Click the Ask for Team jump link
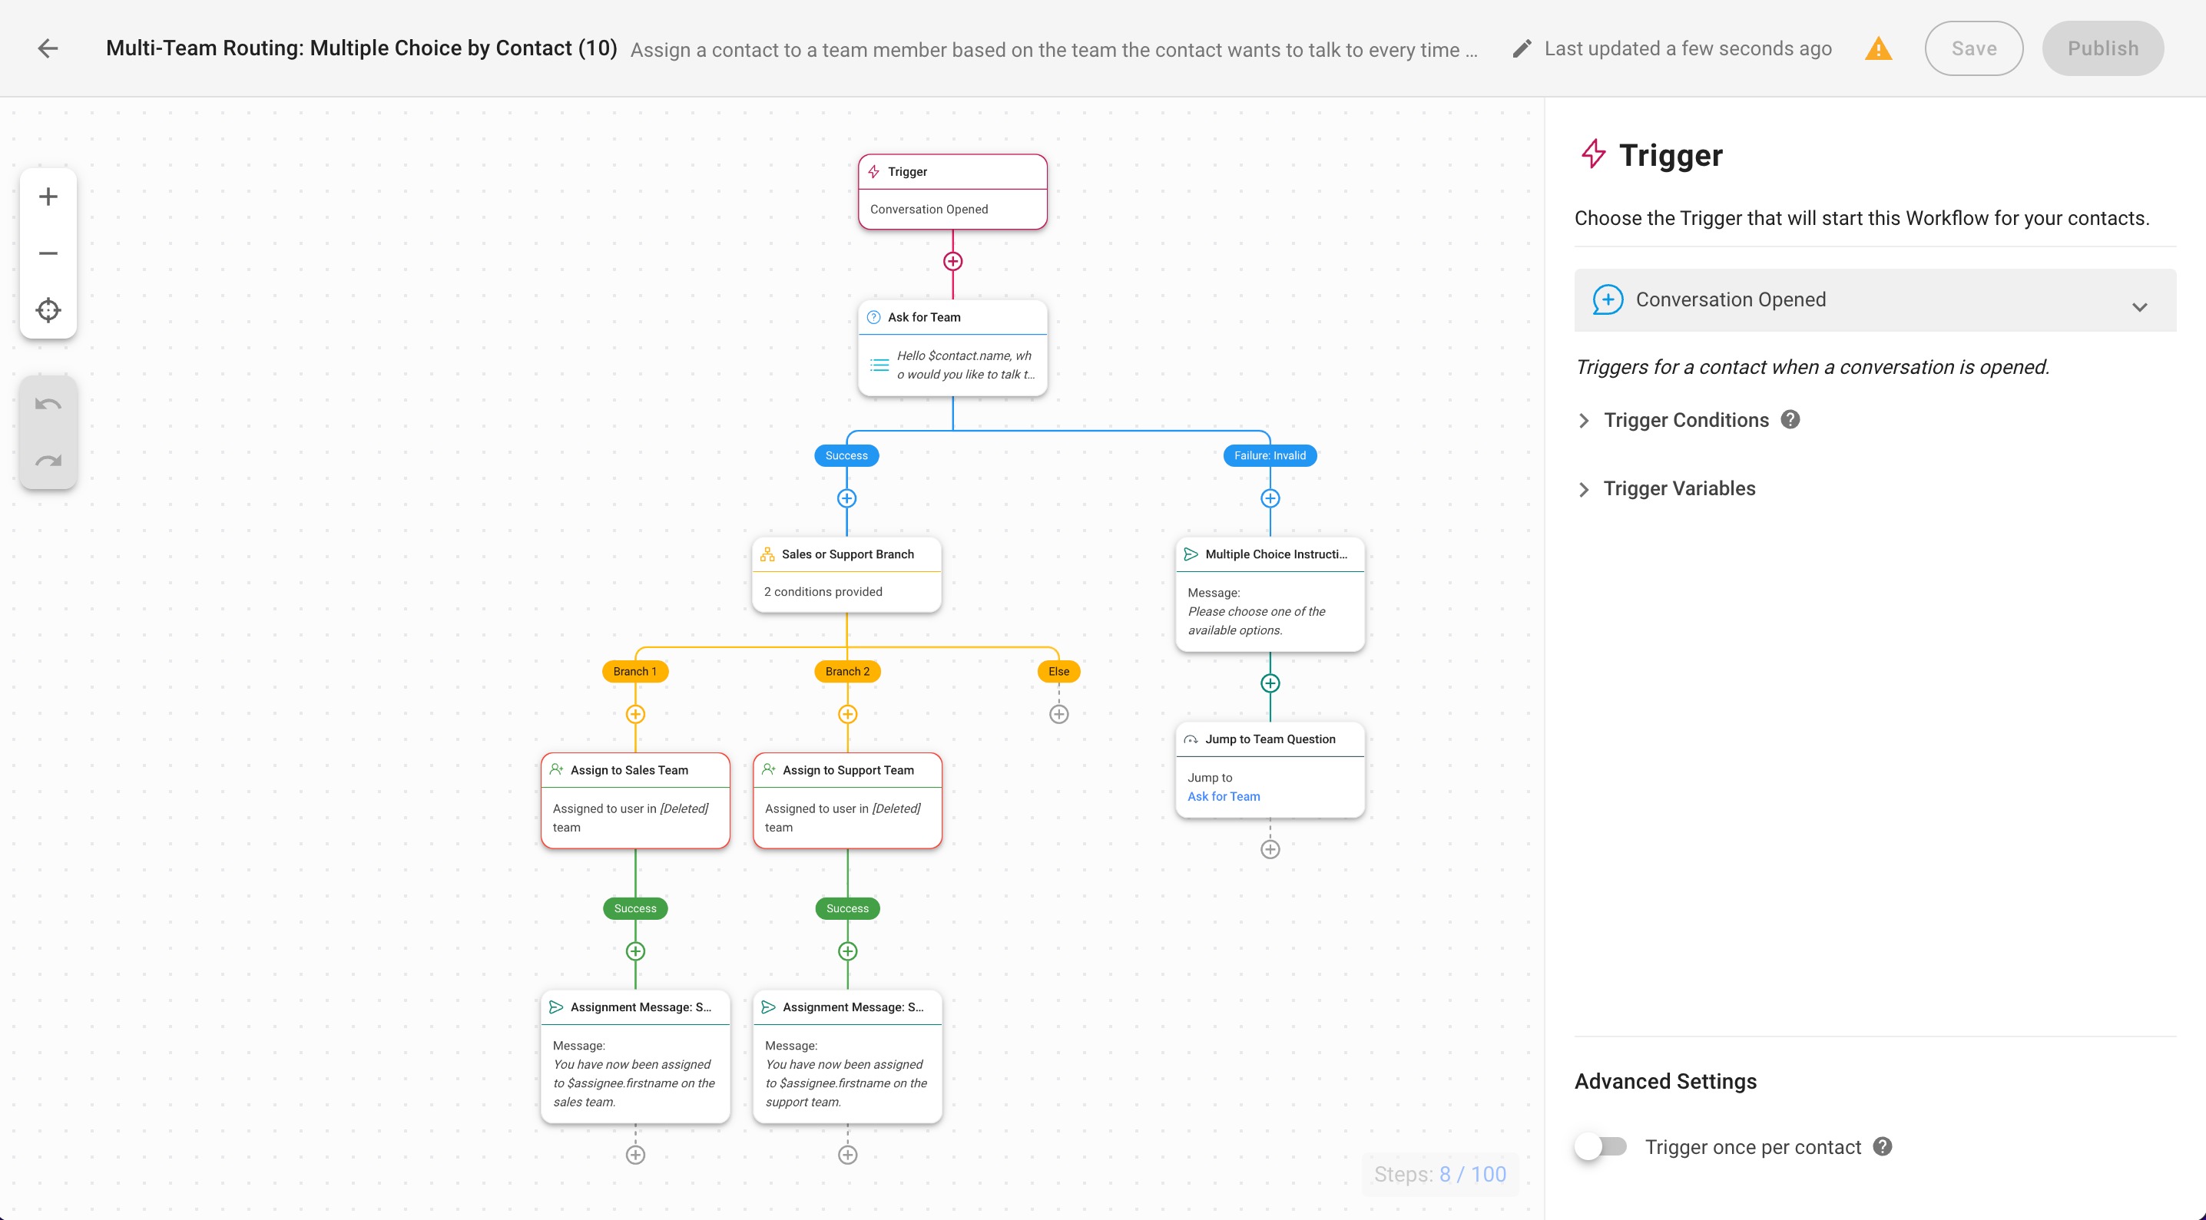The width and height of the screenshot is (2206, 1220). coord(1224,796)
